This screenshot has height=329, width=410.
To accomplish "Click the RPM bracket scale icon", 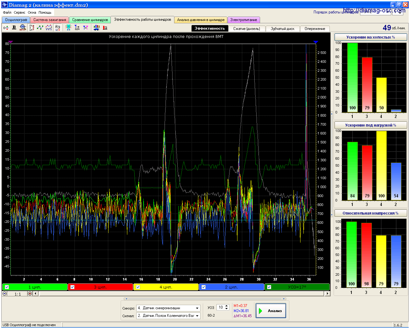I will click(x=32, y=28).
